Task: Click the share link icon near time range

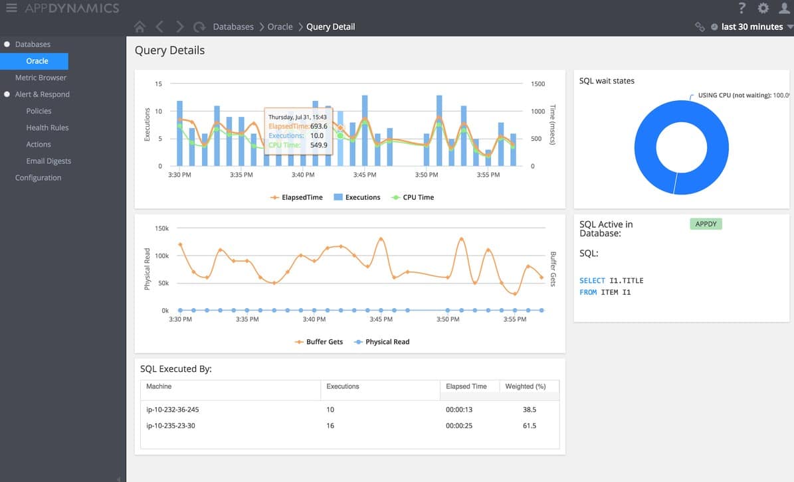Action: tap(700, 27)
